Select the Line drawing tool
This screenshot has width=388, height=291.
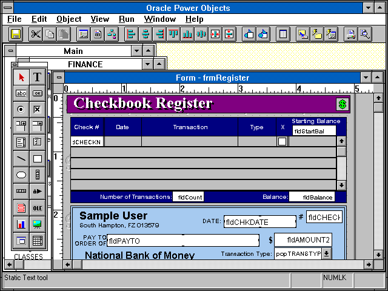[x=21, y=159]
